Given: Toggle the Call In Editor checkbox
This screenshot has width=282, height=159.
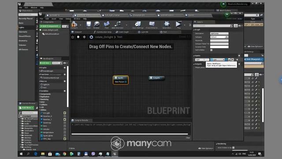Looking at the screenshot, I should click(211, 50).
